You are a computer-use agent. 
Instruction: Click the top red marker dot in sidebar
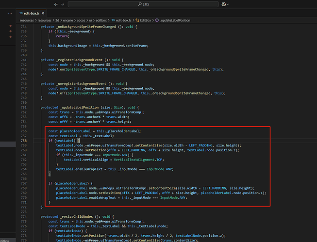tap(11, 26)
